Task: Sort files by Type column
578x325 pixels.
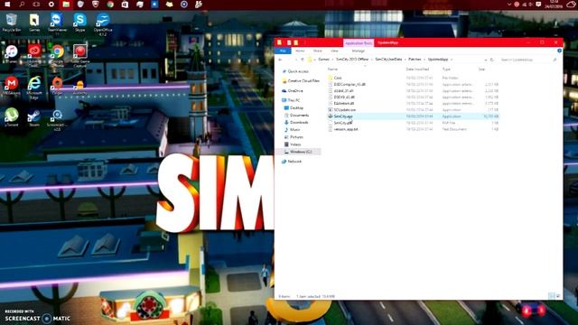Action: coord(446,69)
